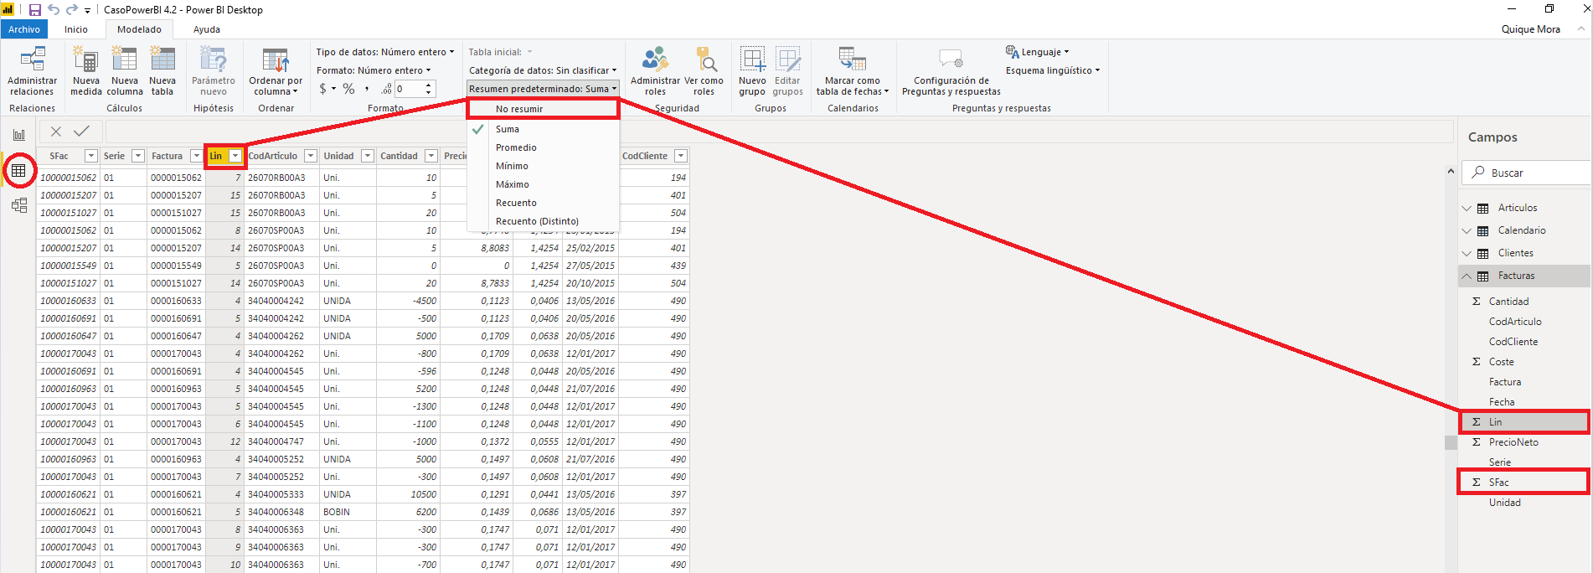Image resolution: width=1593 pixels, height=573 pixels.
Task: Create a Nuevo grupo
Action: 752,71
